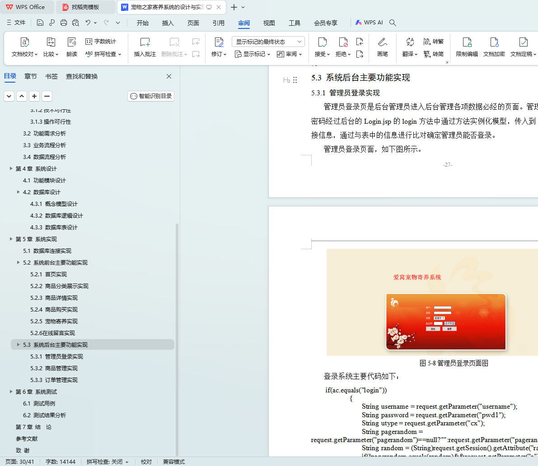
Task: Toggle the 5.2 系统前台主要功能实现 expander
Action: [x=18, y=262]
